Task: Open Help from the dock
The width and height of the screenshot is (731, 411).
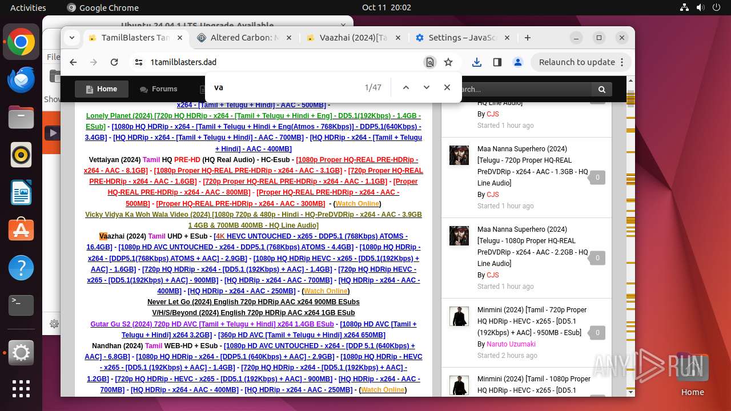Action: 21,268
